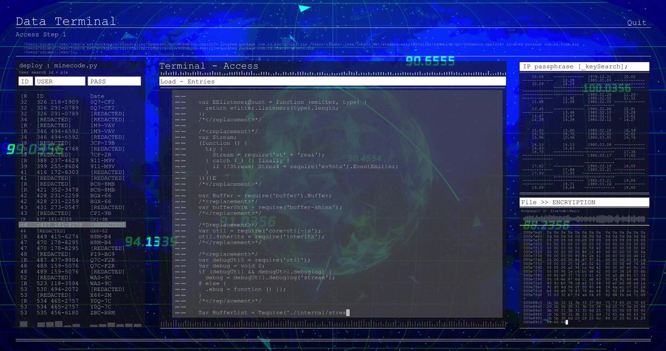Select user entry 386 465-4768
Screen dimensions: 666x351
click(57, 149)
